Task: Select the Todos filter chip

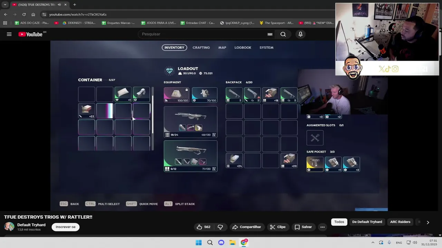Action: pyautogui.click(x=339, y=222)
